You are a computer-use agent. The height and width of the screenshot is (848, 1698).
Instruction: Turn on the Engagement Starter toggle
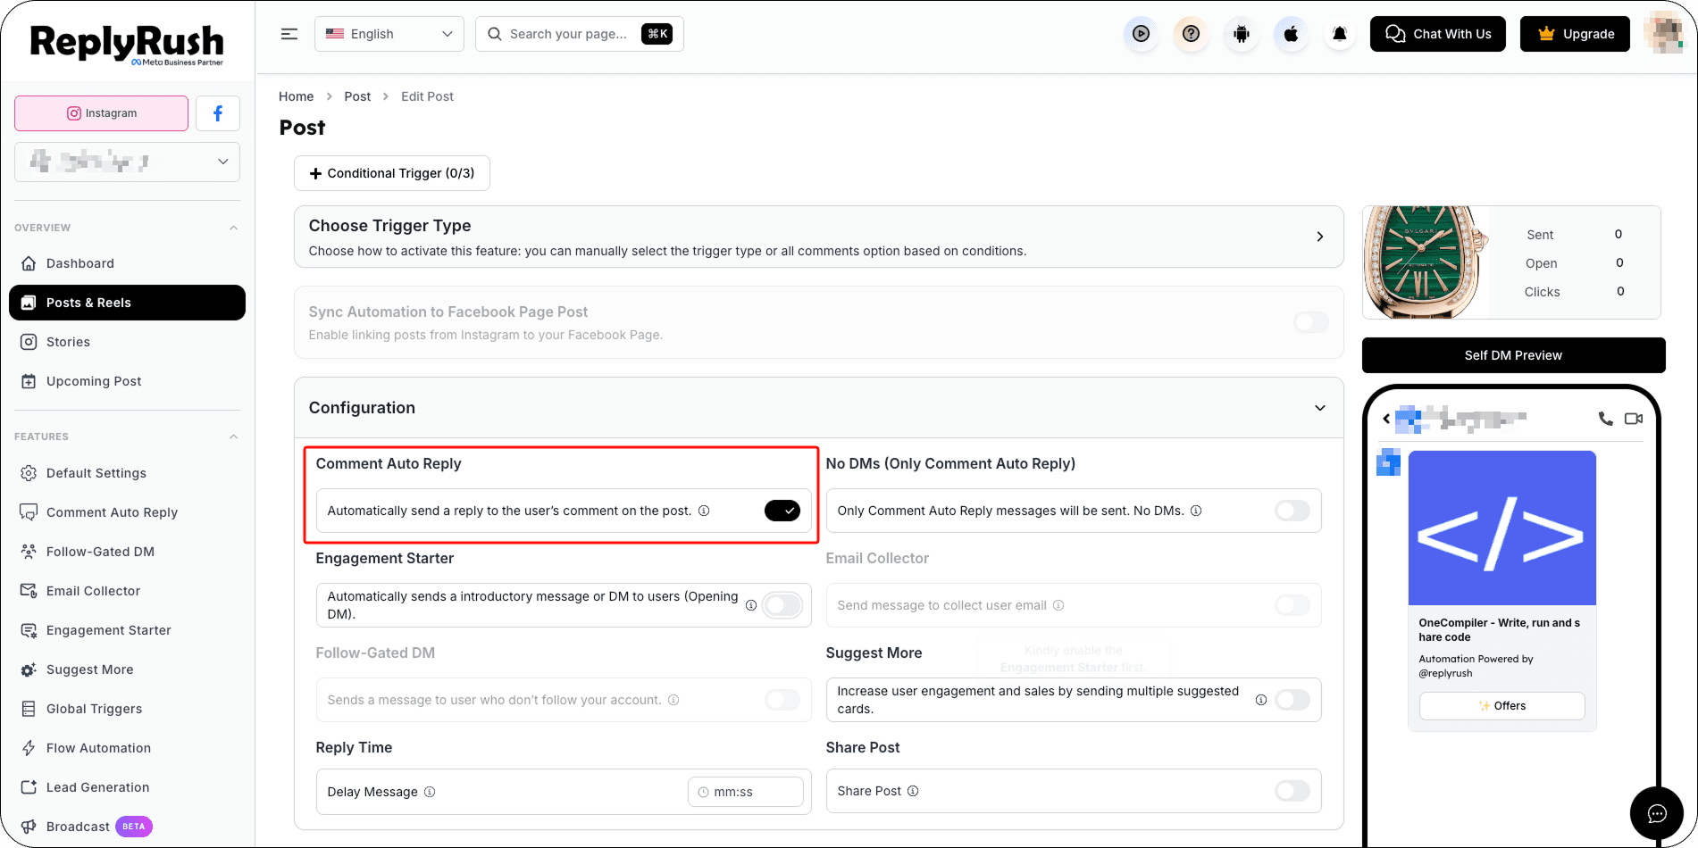point(782,605)
